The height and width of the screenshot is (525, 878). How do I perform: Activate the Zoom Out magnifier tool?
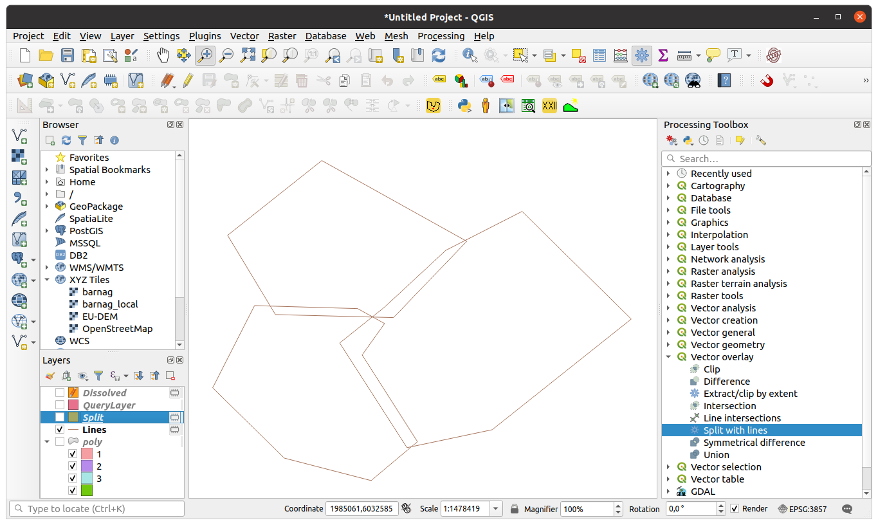[x=226, y=55]
